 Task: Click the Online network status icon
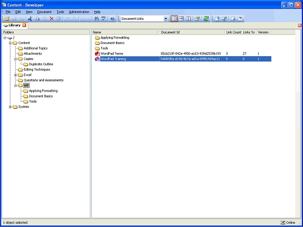(x=283, y=223)
